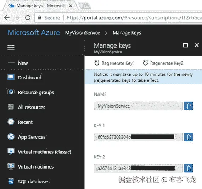202x189 pixels.
Task: Click the breadcrumb chevron after MyVisionService
Action: (106, 33)
